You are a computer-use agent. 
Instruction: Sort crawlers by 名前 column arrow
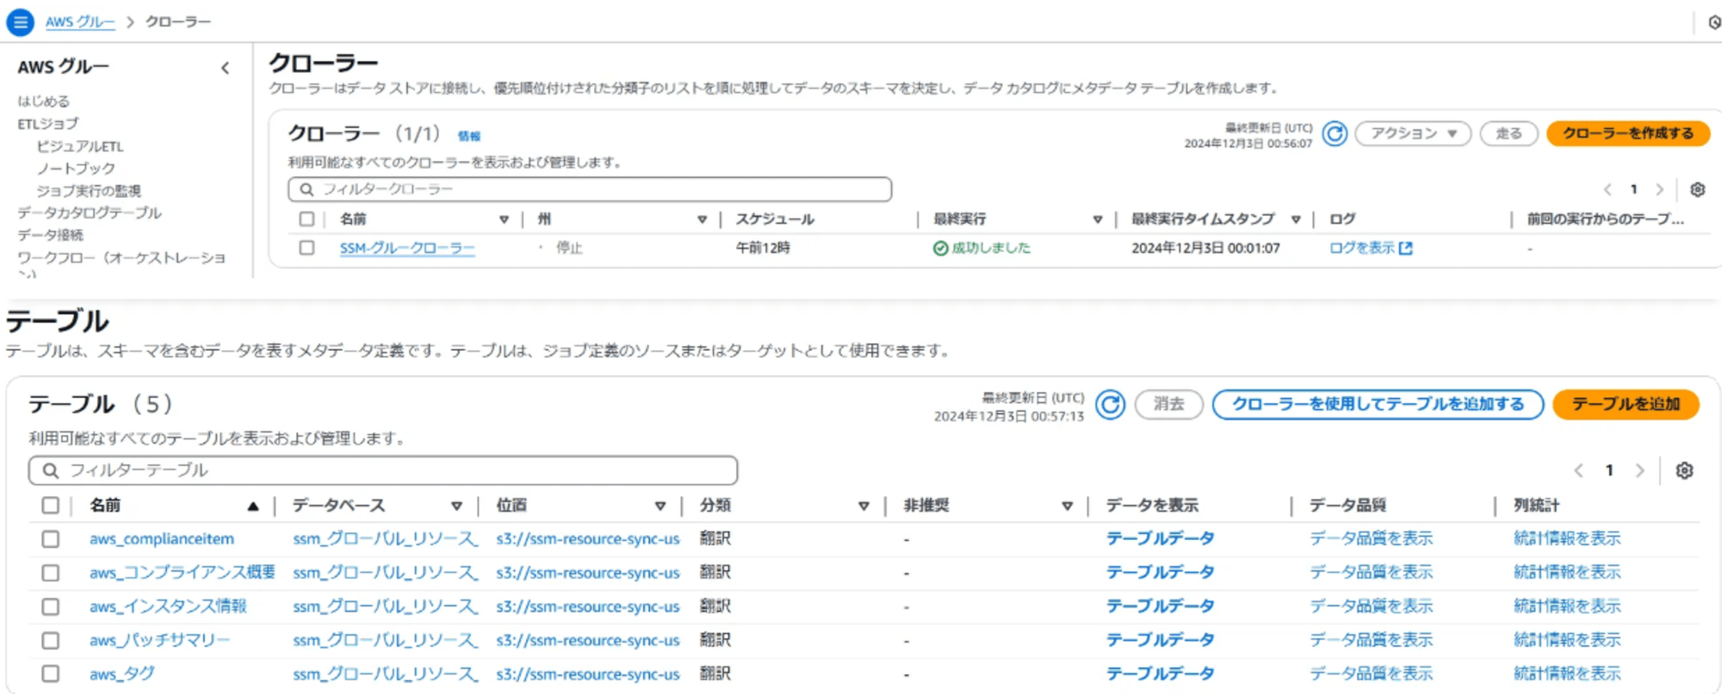[x=504, y=220]
